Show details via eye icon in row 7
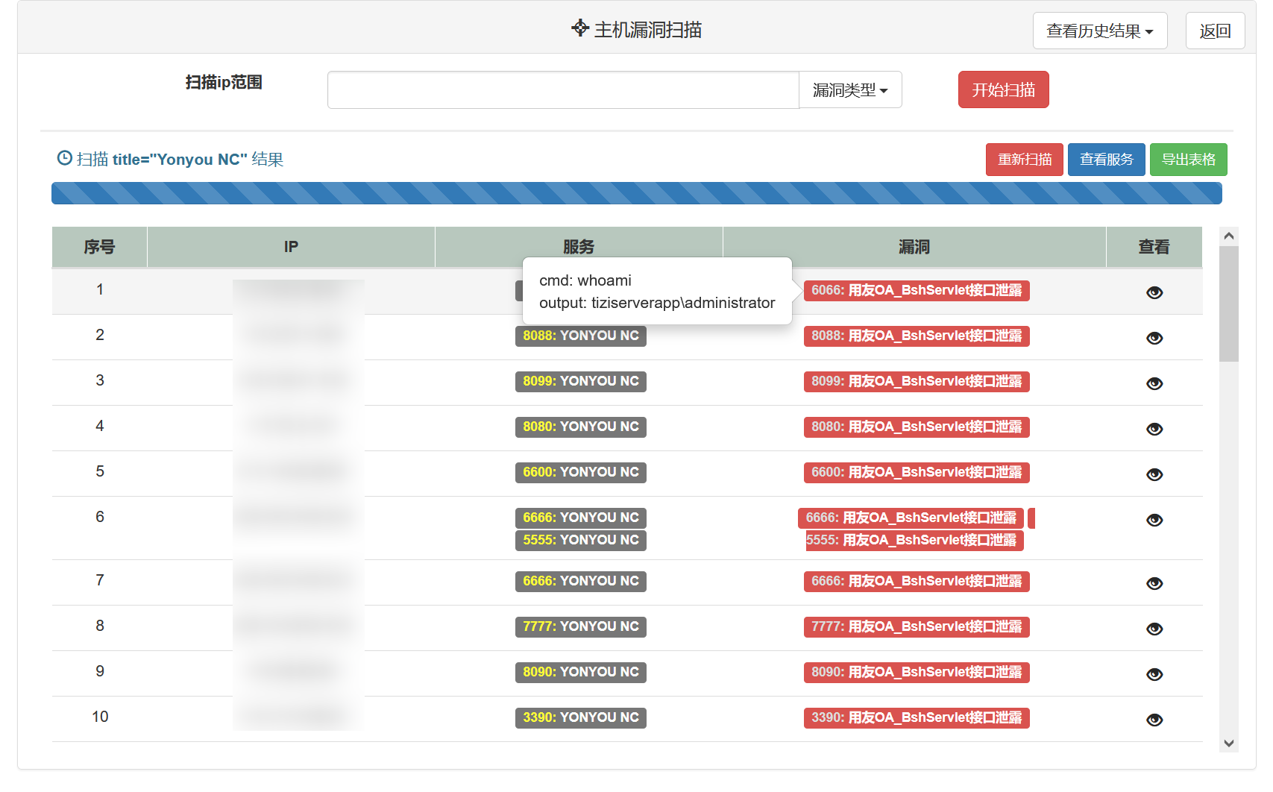This screenshot has width=1273, height=792. [x=1154, y=583]
